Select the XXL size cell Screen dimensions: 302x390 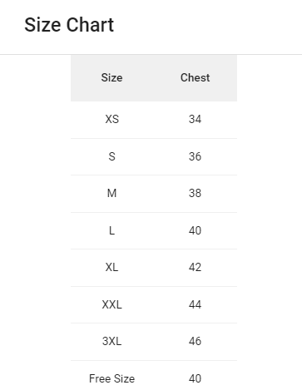111,304
